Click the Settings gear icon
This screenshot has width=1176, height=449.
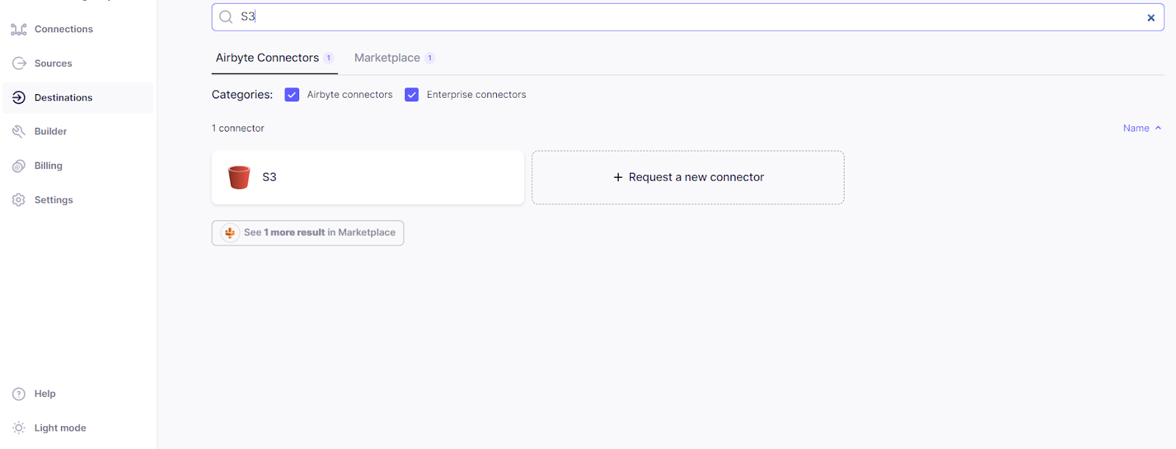point(19,200)
